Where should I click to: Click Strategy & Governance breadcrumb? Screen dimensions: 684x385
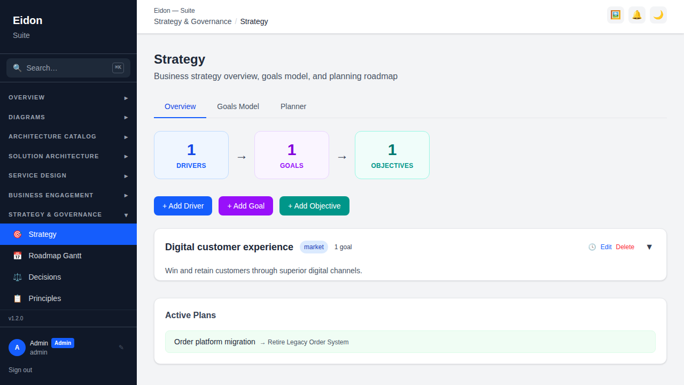[x=192, y=21]
